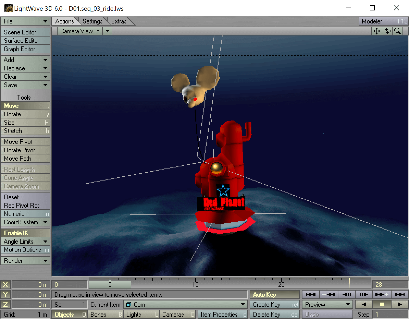Toggle the Enable IK option
Viewport: 409px width, 319px height.
25,233
